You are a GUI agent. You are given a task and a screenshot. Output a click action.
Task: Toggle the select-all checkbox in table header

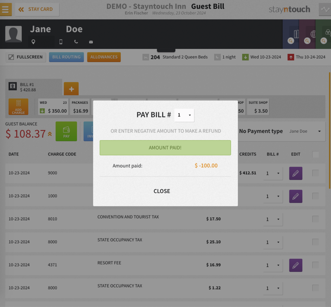[x=316, y=154]
